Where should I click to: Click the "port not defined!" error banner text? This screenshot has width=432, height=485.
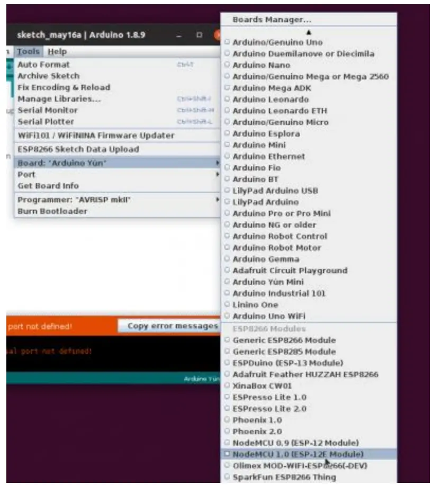coord(40,326)
